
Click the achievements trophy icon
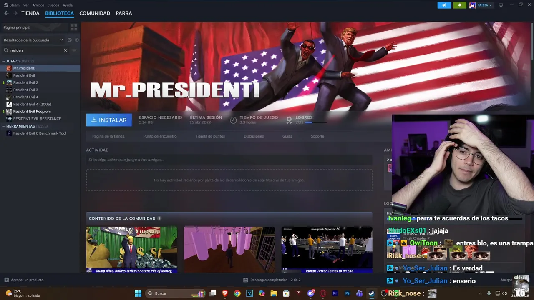pos(289,120)
